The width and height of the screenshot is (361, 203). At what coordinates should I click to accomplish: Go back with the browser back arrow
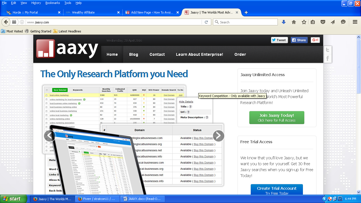(x=6, y=22)
